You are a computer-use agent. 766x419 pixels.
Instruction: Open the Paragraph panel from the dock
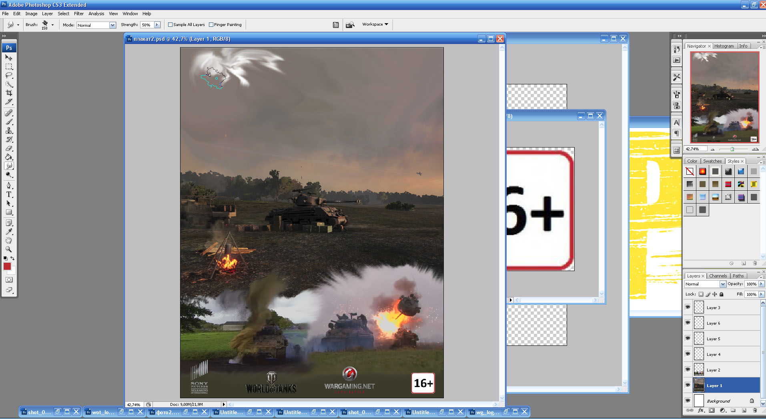click(x=676, y=133)
